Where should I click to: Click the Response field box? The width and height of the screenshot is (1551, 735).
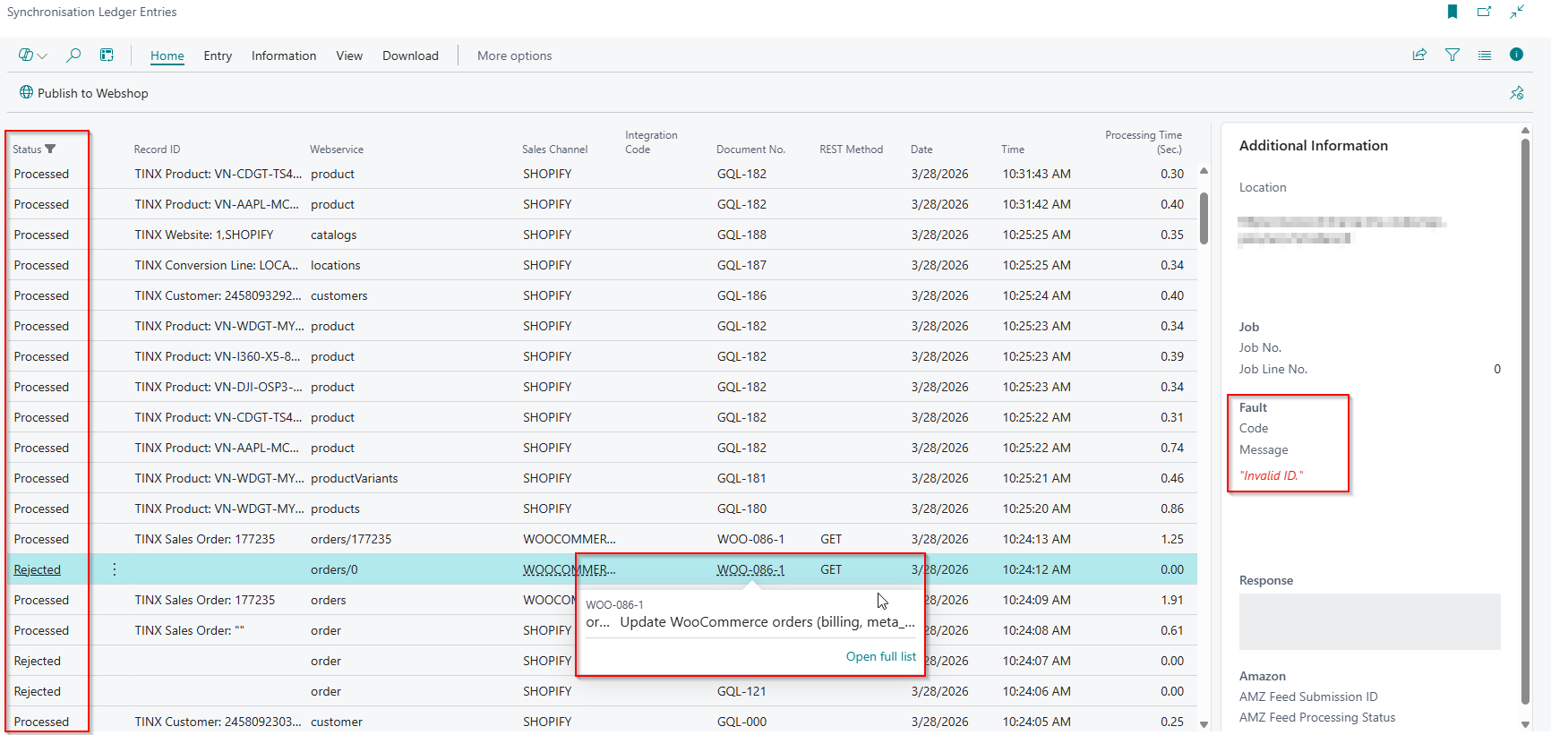pos(1369,621)
